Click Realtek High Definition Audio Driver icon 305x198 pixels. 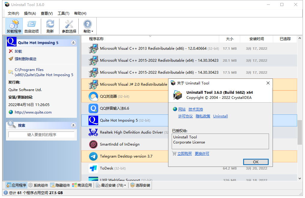pyautogui.click(x=93, y=132)
